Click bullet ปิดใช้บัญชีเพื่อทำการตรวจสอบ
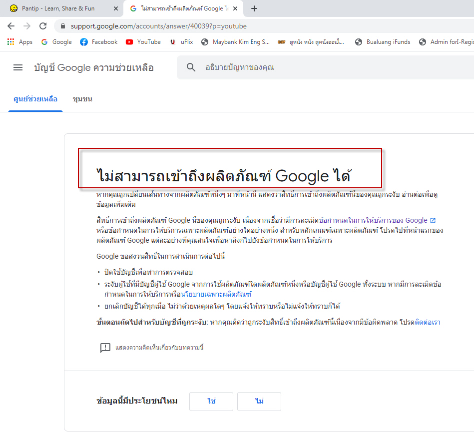Viewport: 474px width, 433px height. [148, 272]
